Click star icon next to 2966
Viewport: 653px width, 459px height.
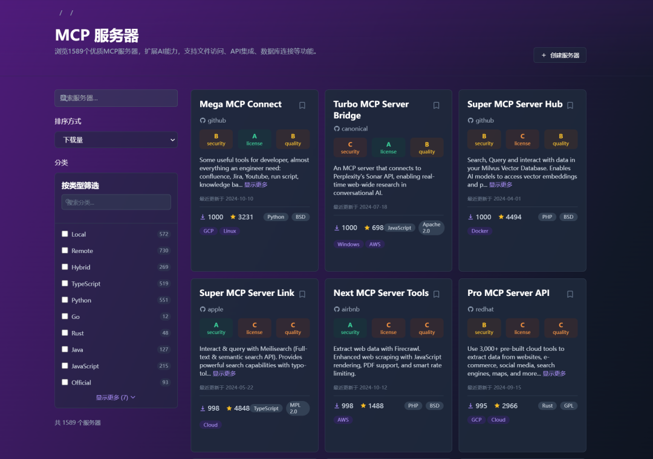(497, 406)
